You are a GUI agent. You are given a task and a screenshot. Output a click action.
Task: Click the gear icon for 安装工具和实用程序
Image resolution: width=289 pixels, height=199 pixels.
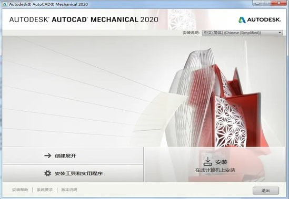47,173
